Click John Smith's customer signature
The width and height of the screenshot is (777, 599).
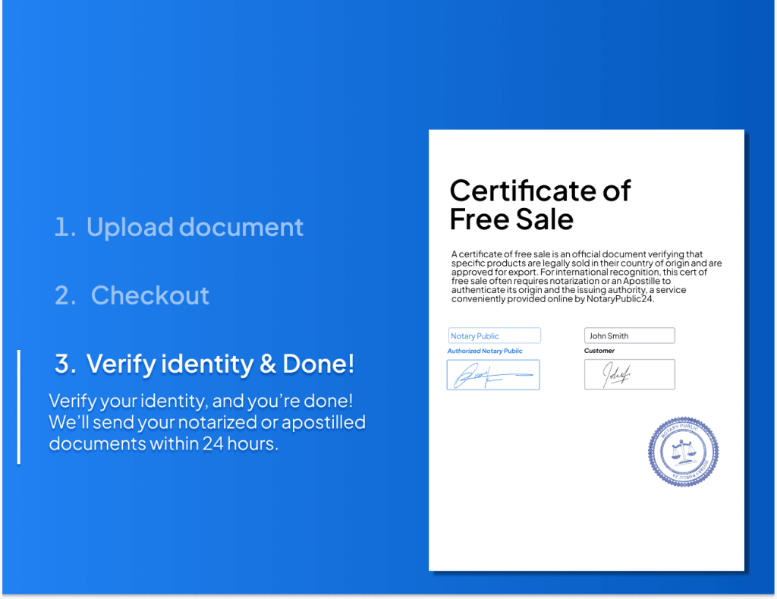pyautogui.click(x=628, y=374)
